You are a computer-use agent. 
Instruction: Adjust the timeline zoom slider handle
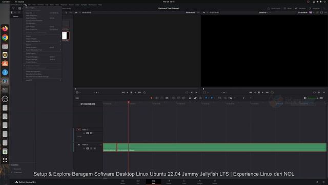click(x=244, y=98)
